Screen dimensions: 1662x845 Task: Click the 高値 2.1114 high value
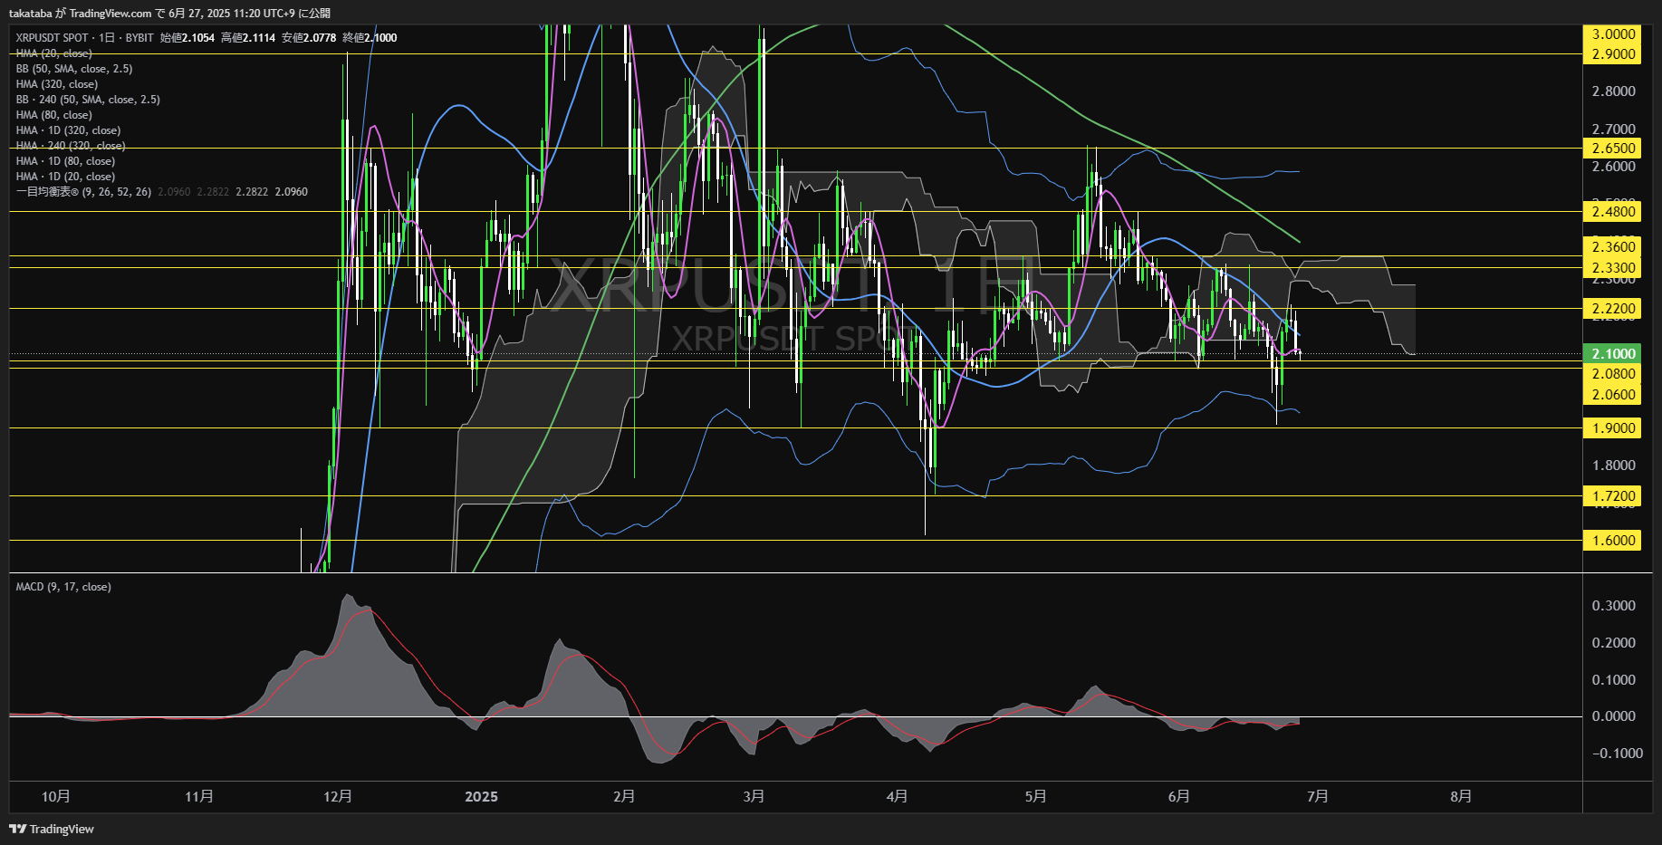[x=248, y=38]
